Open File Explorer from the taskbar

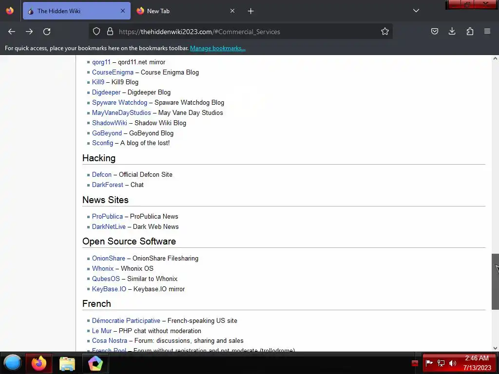[67, 363]
